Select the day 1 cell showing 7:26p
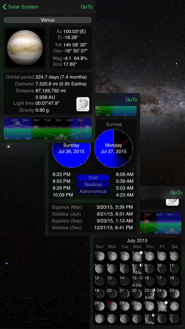The height and width of the screenshot is (329, 185). pyautogui.click(x=137, y=256)
